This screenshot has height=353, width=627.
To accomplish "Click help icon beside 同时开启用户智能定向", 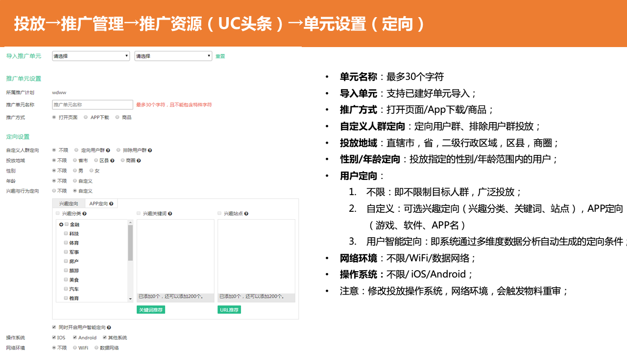I will pos(109,327).
